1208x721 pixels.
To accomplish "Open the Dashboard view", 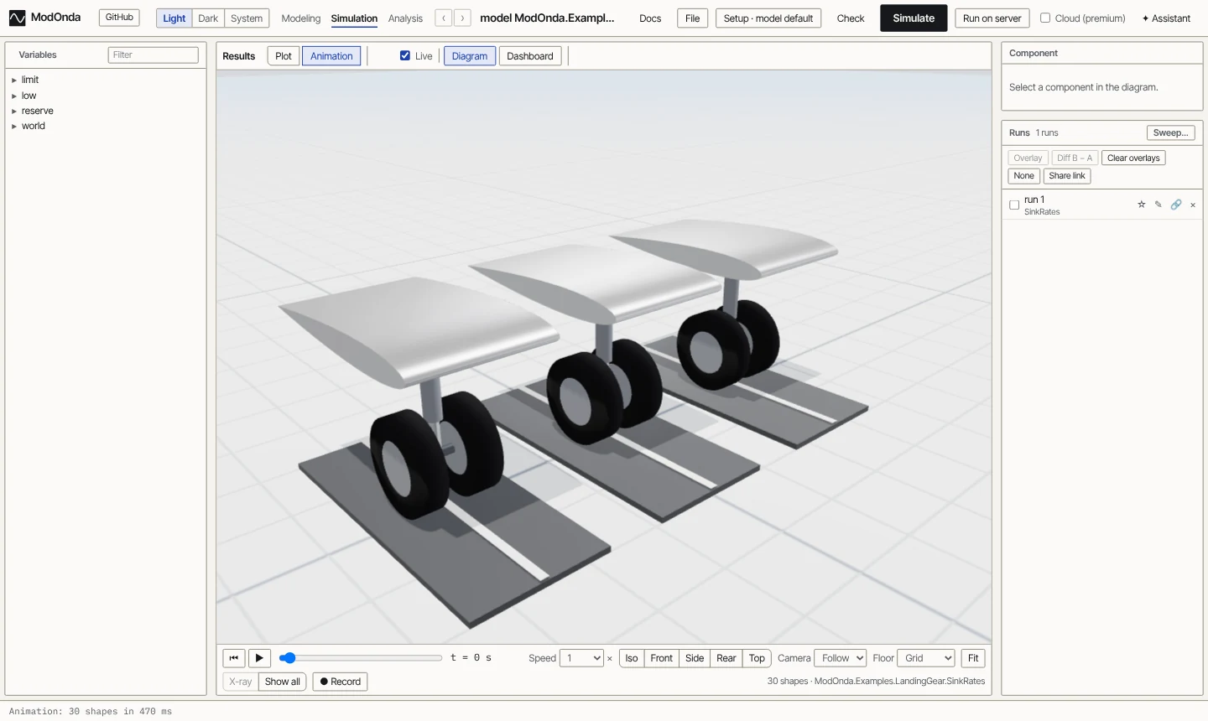I will tap(530, 56).
